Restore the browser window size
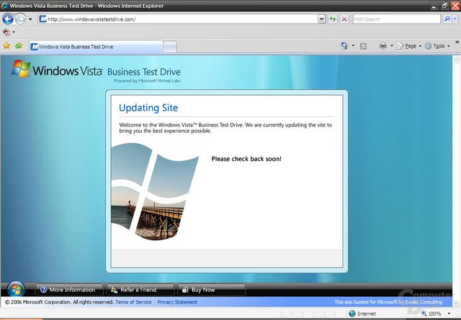Viewport: 461px width, 320px height. (444, 6)
